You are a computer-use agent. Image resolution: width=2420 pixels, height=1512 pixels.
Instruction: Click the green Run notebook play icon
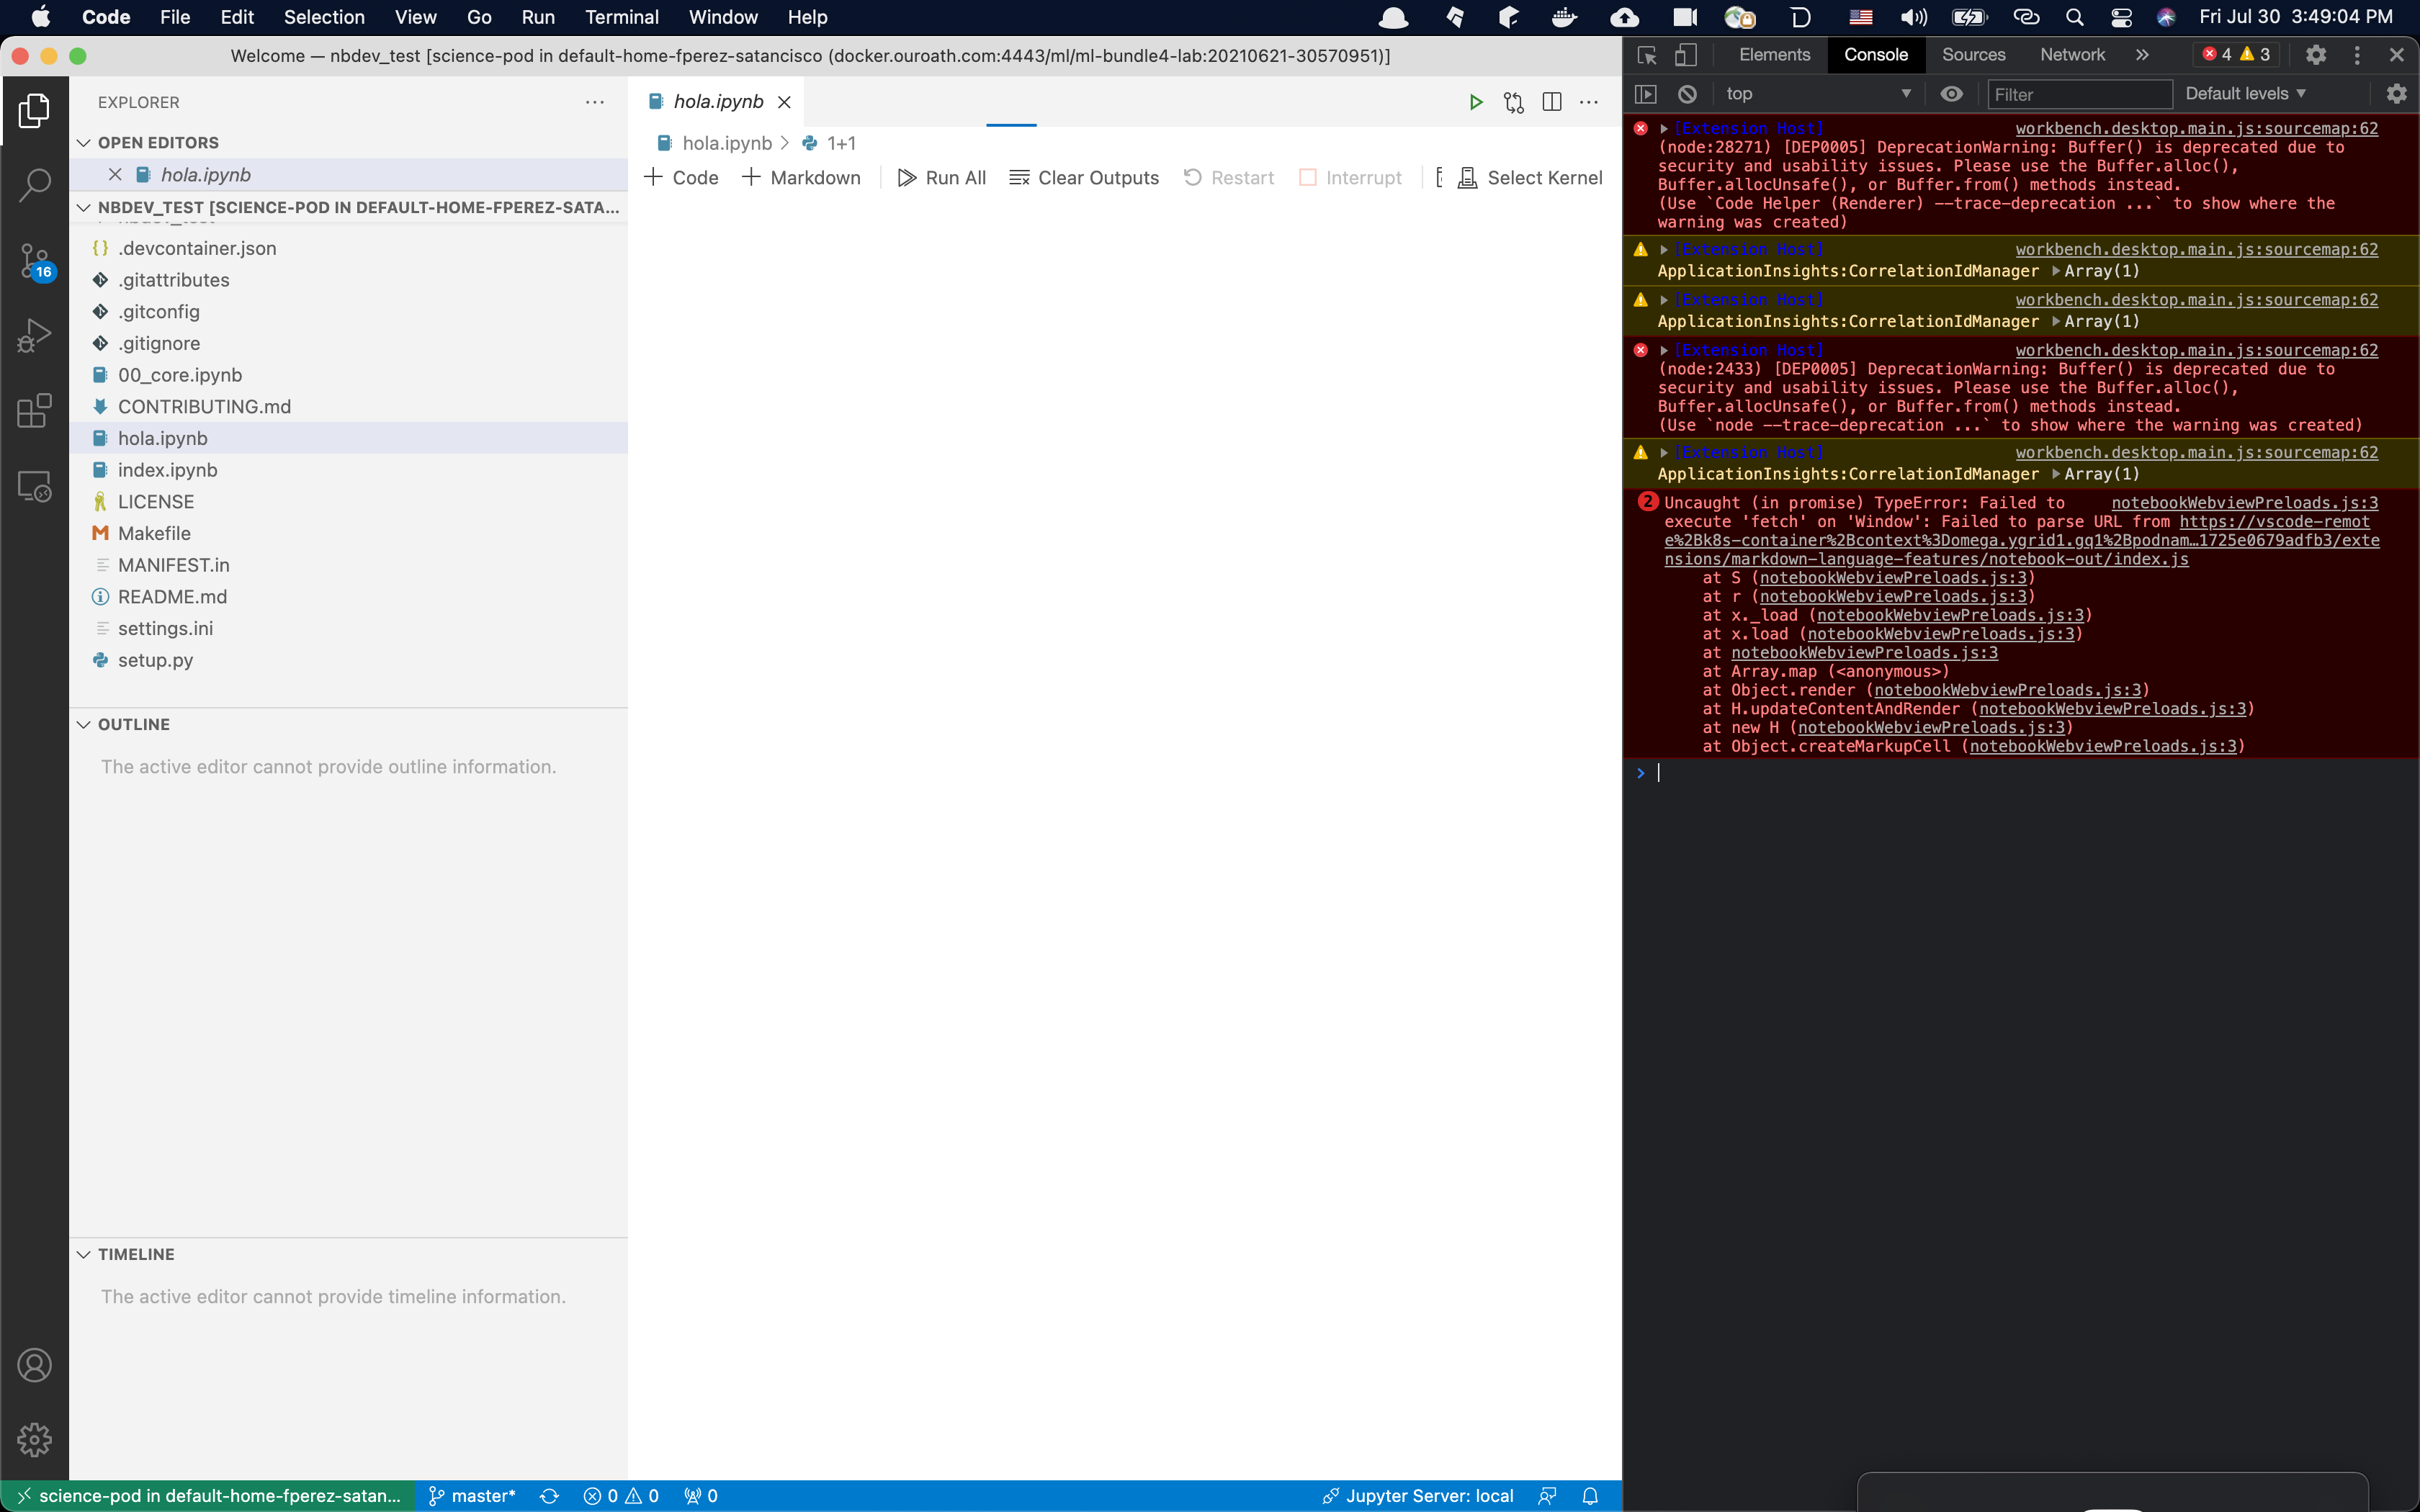pyautogui.click(x=1475, y=102)
